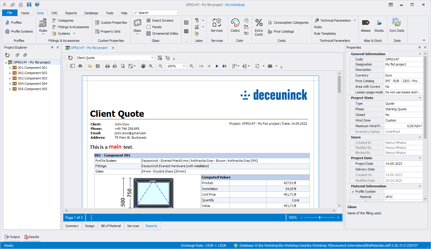Open Sync Data in the ribbon
This screenshot has height=249, width=431.
[x=397, y=25]
